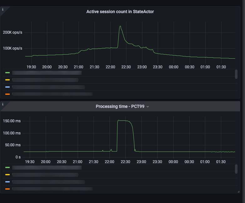Image resolution: width=245 pixels, height=203 pixels.
Task: Open the Active session count in StateActor panel menu
Action: 120,12
